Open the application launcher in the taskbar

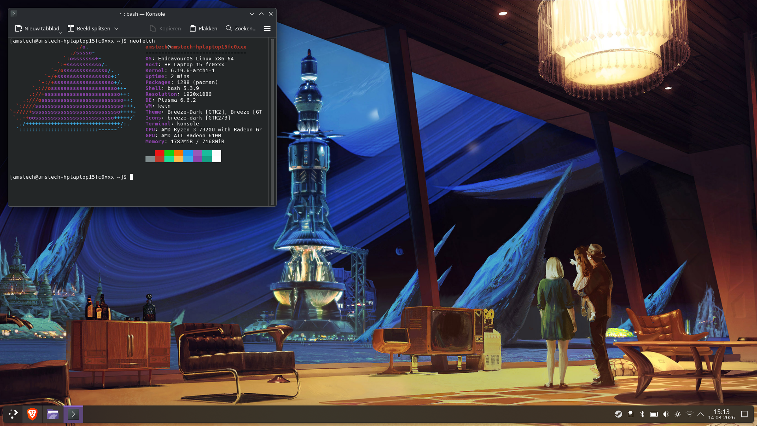pyautogui.click(x=13, y=414)
